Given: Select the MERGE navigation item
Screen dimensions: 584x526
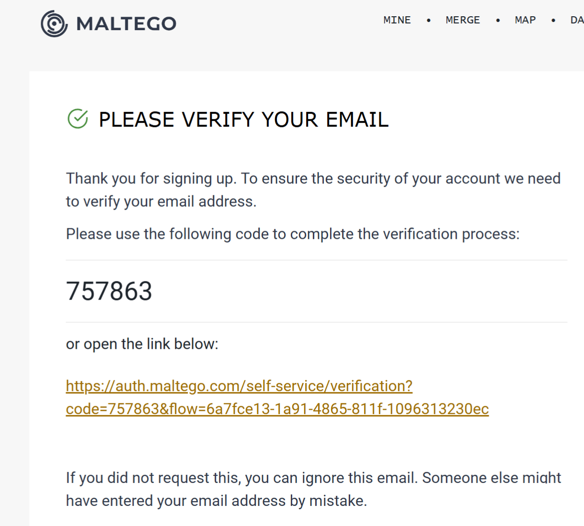Looking at the screenshot, I should [463, 20].
